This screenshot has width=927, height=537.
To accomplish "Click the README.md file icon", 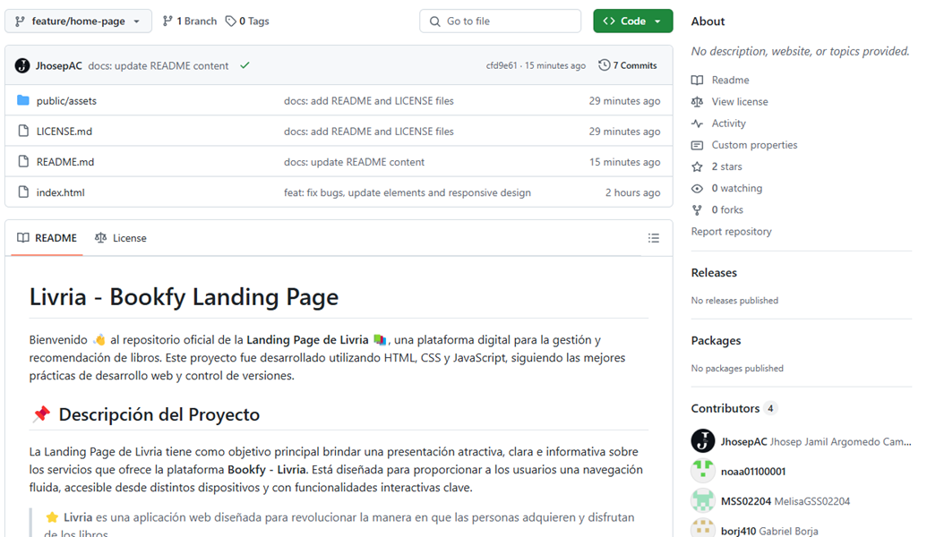I will 23,161.
